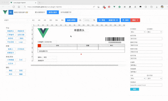Viewport: 168px width, 101px height.
Task: Click the 椭圆 ellipse element button
Action: pos(21,74)
